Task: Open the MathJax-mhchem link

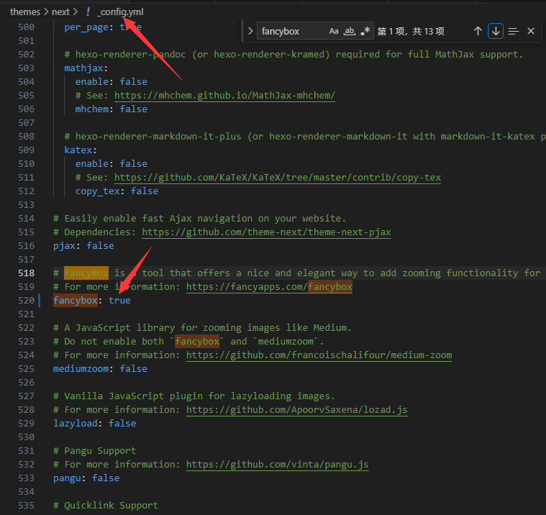Action: [224, 96]
